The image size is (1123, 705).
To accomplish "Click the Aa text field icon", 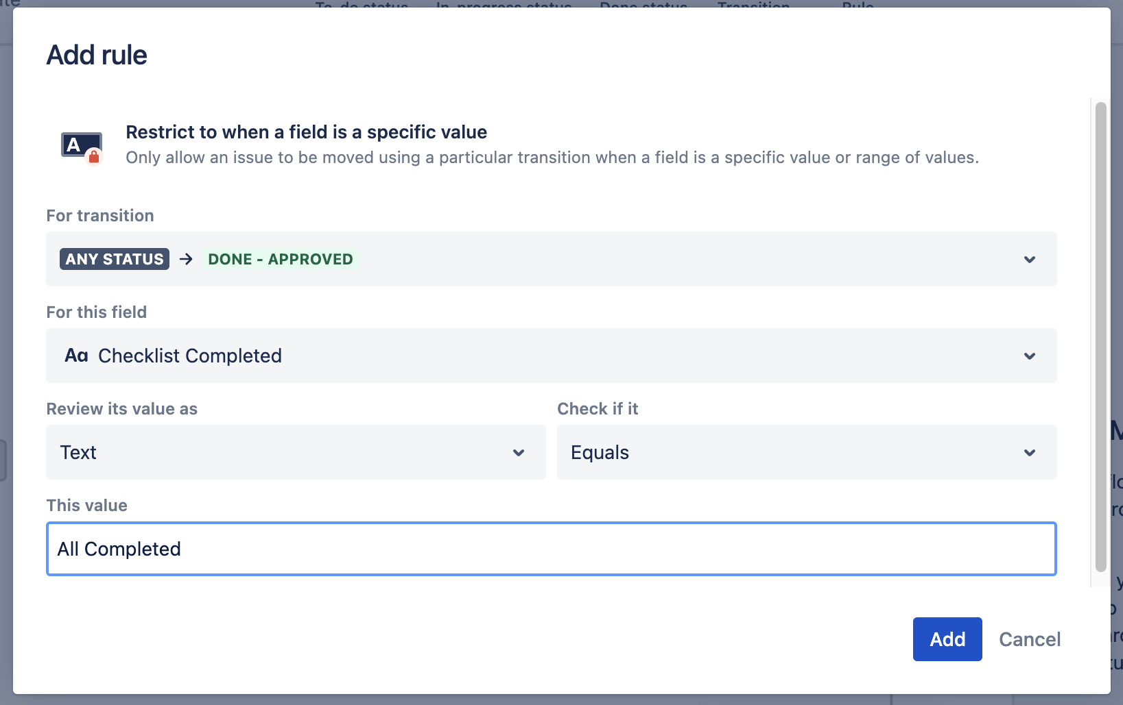I will (76, 356).
